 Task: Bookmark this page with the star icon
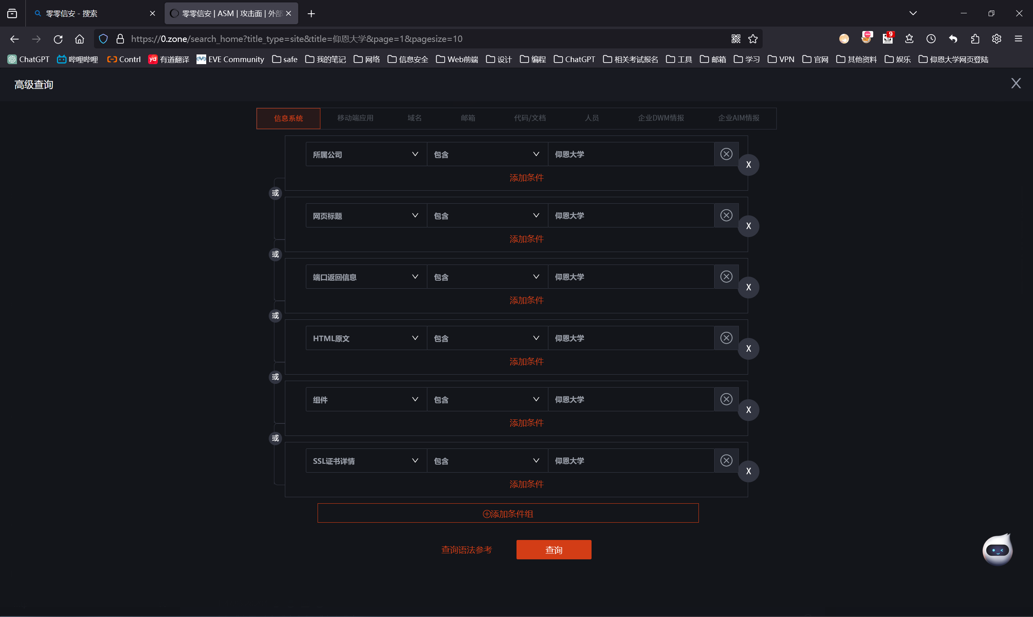[x=753, y=39]
